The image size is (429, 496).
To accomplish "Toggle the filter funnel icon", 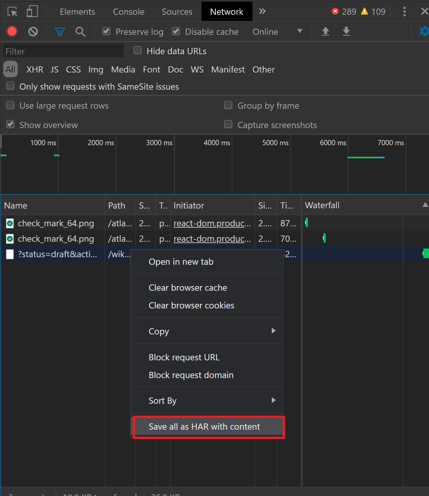I will [x=60, y=32].
